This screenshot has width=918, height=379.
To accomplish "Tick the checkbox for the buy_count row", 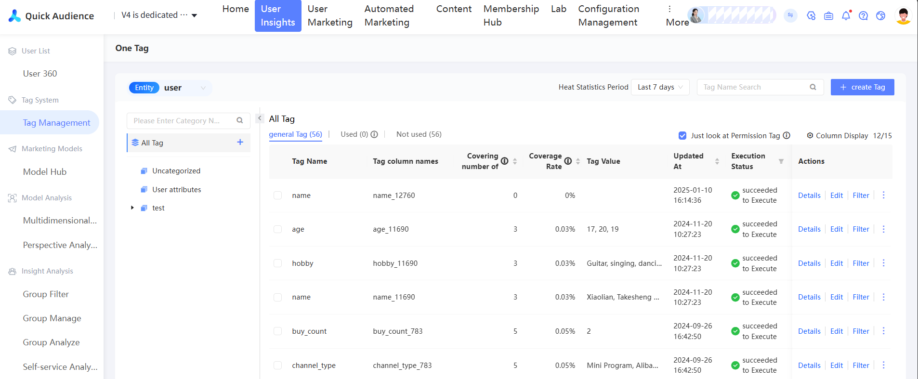I will click(x=277, y=331).
